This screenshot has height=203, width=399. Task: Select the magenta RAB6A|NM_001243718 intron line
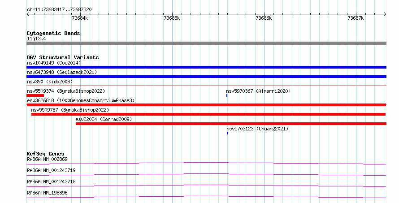click(206, 186)
